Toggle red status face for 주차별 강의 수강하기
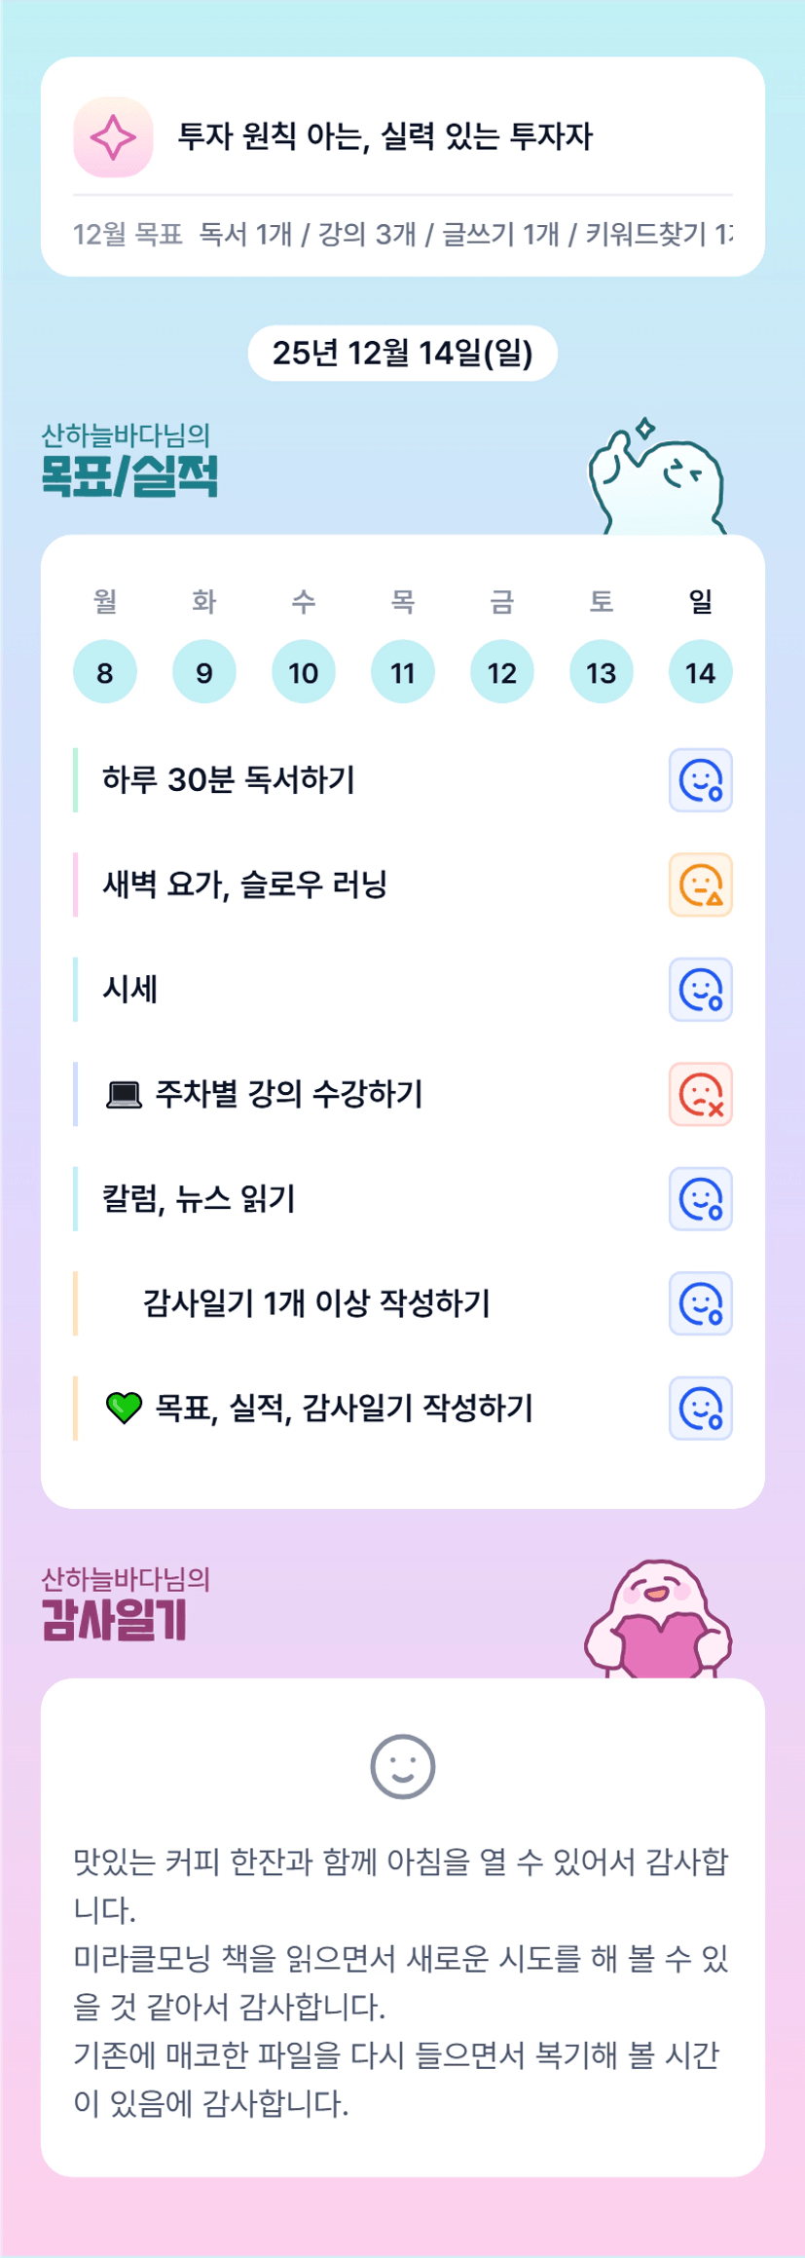This screenshot has width=805, height=2258. (x=700, y=1094)
